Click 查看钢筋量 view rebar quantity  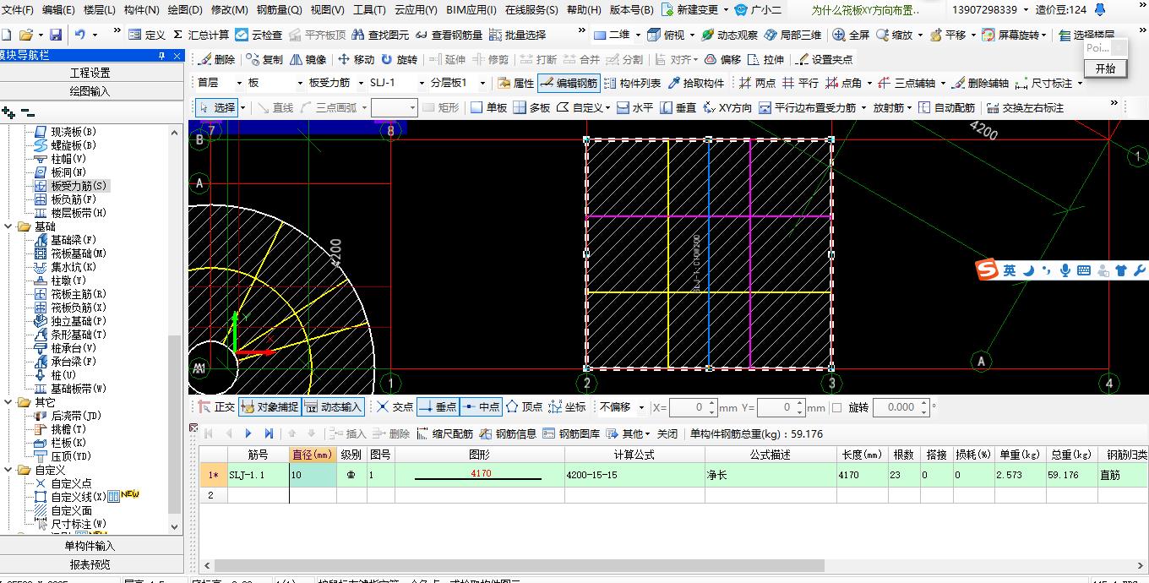click(449, 35)
